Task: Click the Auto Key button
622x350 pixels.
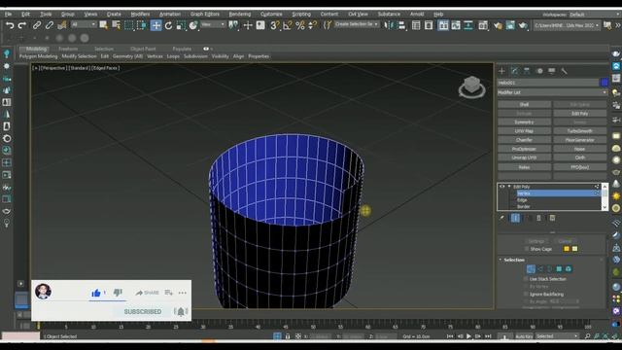Action: pyautogui.click(x=524, y=336)
